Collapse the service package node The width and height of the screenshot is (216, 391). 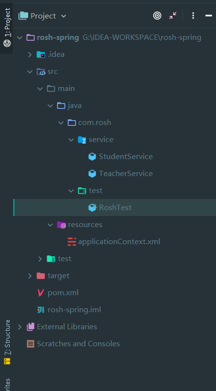tap(71, 140)
